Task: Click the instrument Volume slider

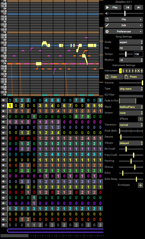Action: [x=131, y=83]
